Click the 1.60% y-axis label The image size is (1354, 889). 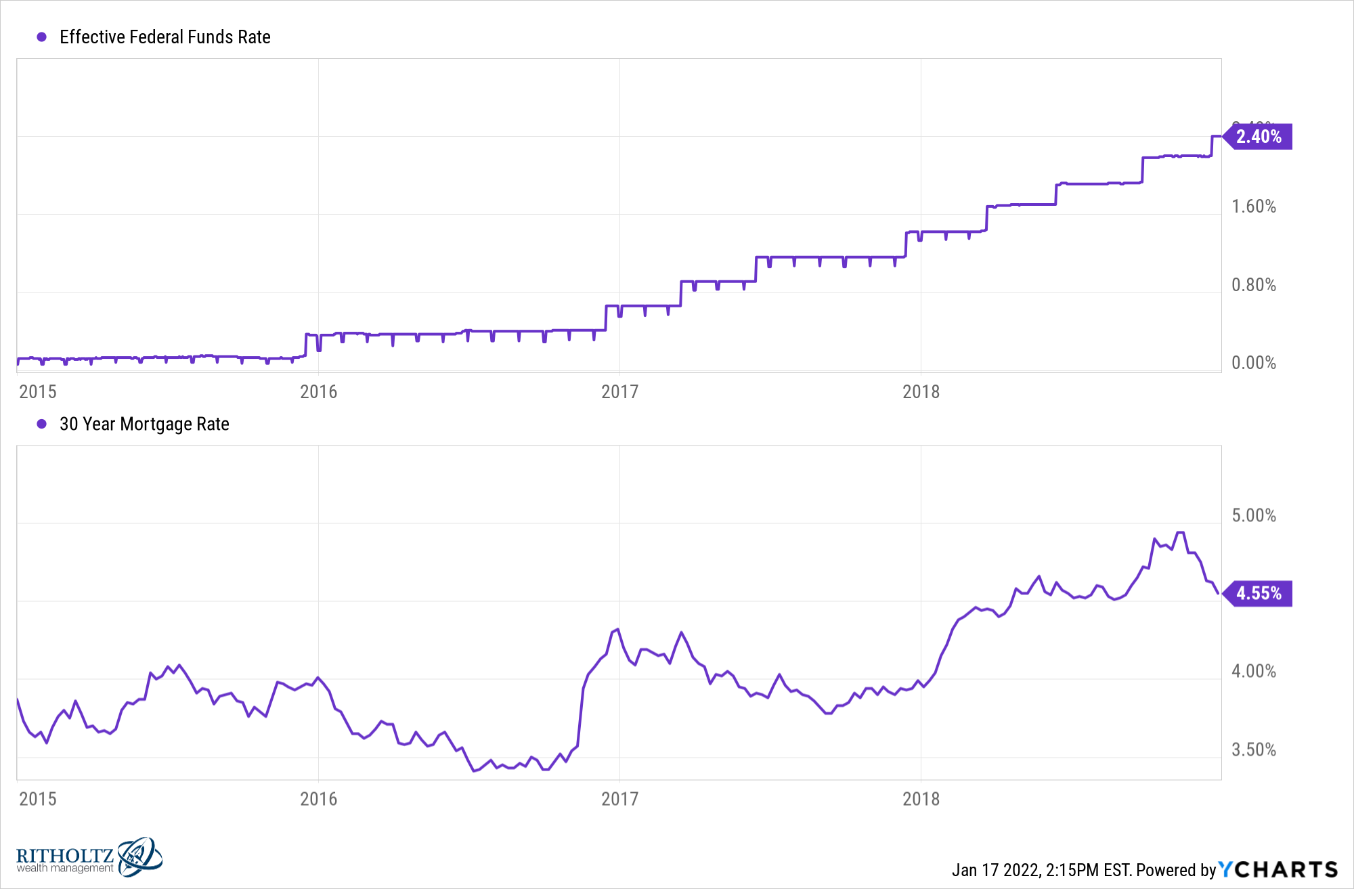pyautogui.click(x=1254, y=207)
